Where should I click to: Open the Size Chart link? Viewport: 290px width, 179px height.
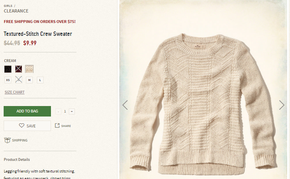coord(15,92)
